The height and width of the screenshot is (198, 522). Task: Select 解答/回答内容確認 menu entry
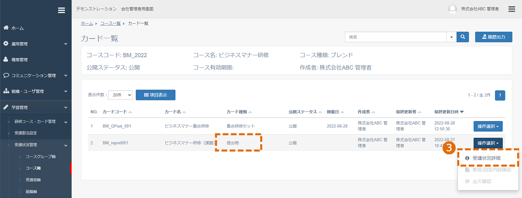click(x=488, y=169)
